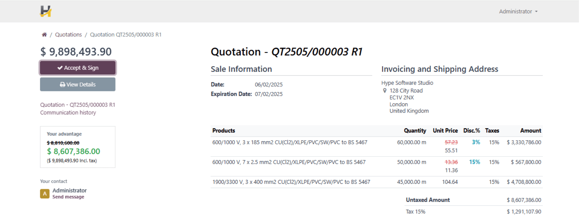
Task: Click the Quotation QT2505/000003 R1 breadcrumb text
Action: [x=126, y=35]
